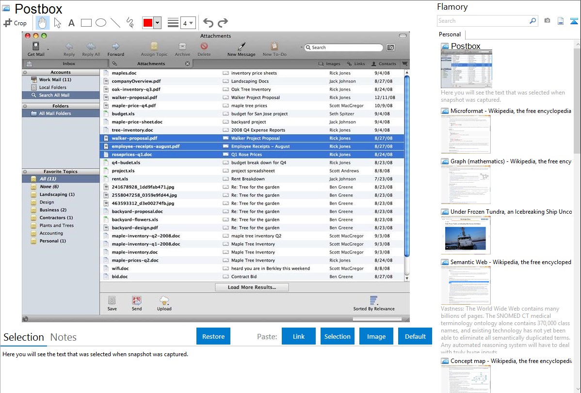Redo the last edit

point(223,23)
